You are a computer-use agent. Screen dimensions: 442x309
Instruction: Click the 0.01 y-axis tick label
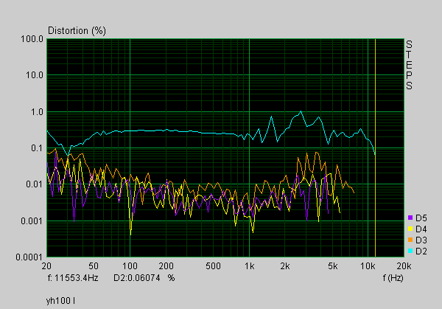[x=35, y=184]
